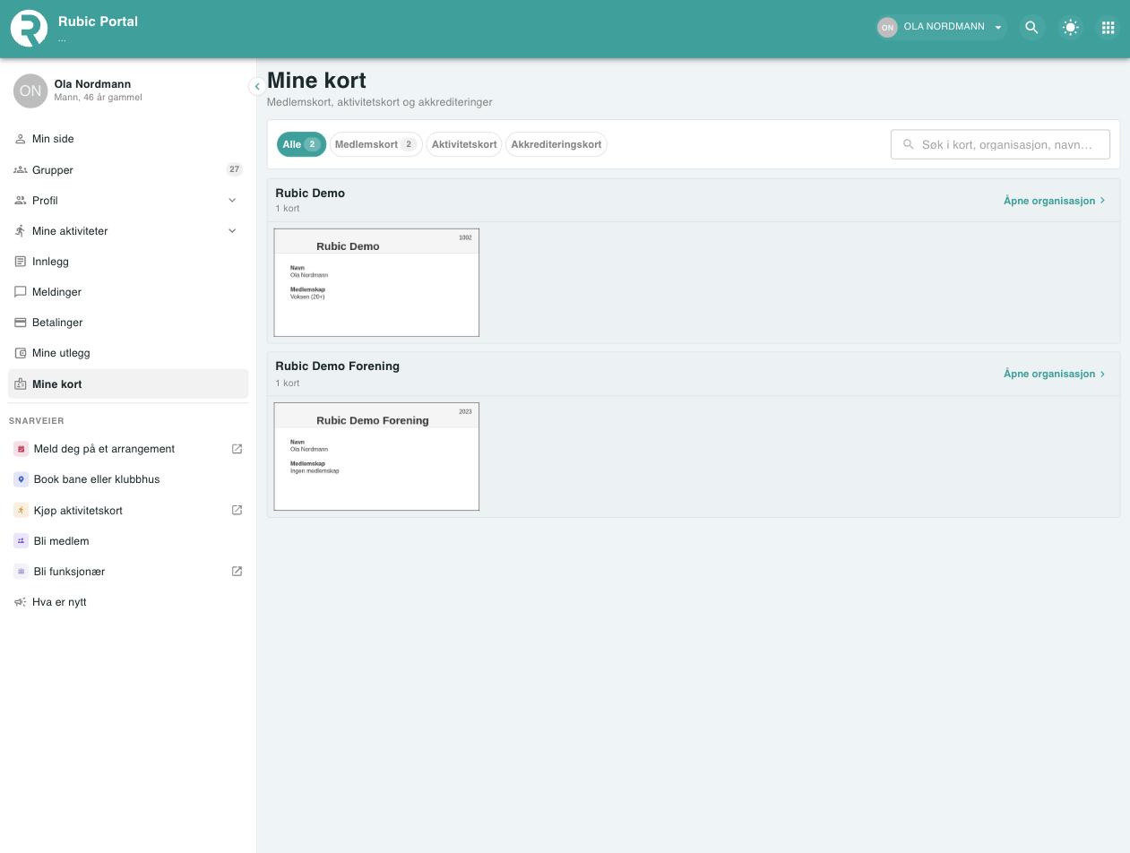Click the Innlegg document icon
1130x853 pixels.
21,262
